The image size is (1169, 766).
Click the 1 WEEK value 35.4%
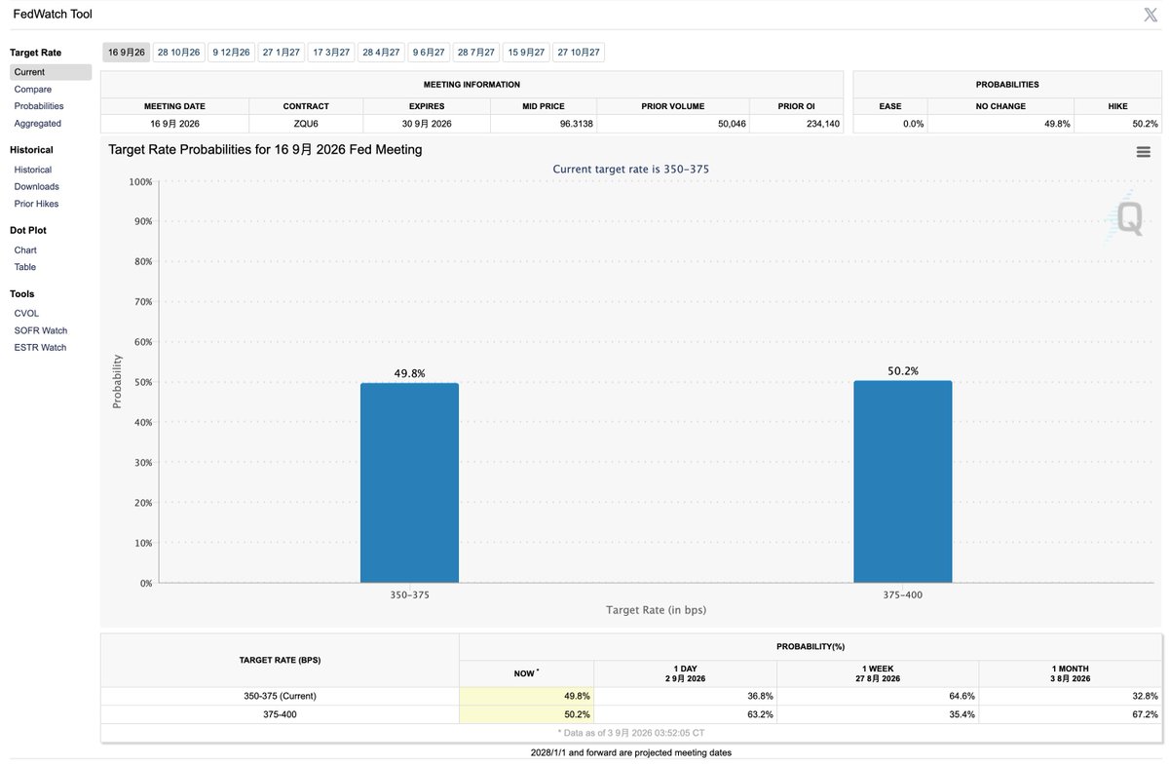tap(962, 714)
